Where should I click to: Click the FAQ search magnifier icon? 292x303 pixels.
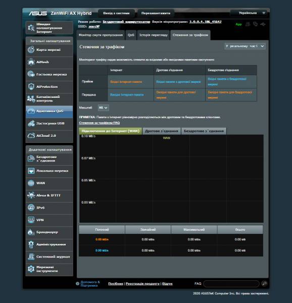pos(264,283)
